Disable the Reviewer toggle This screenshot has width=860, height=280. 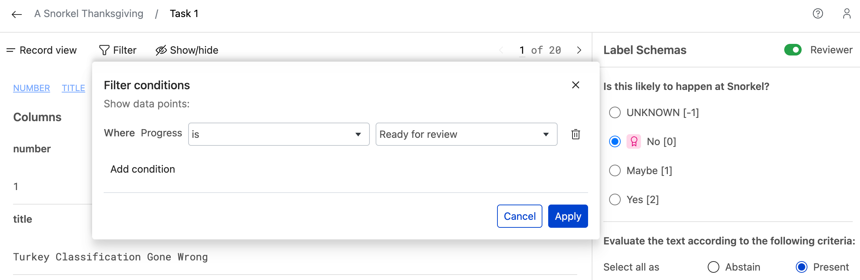[x=793, y=50]
